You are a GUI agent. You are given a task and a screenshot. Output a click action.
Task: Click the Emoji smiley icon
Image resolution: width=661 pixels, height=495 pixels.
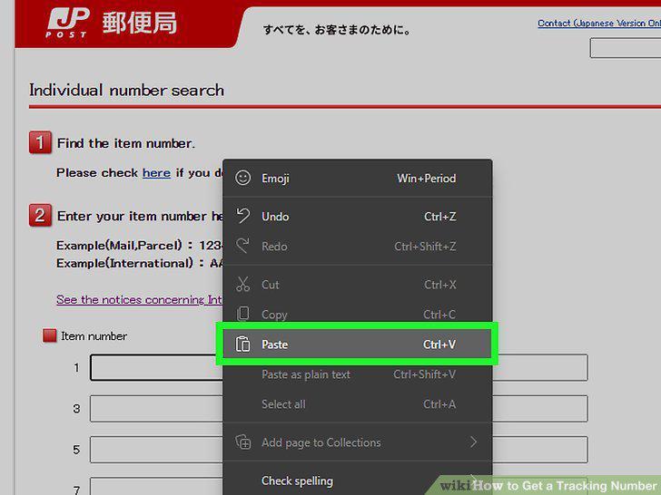click(242, 178)
